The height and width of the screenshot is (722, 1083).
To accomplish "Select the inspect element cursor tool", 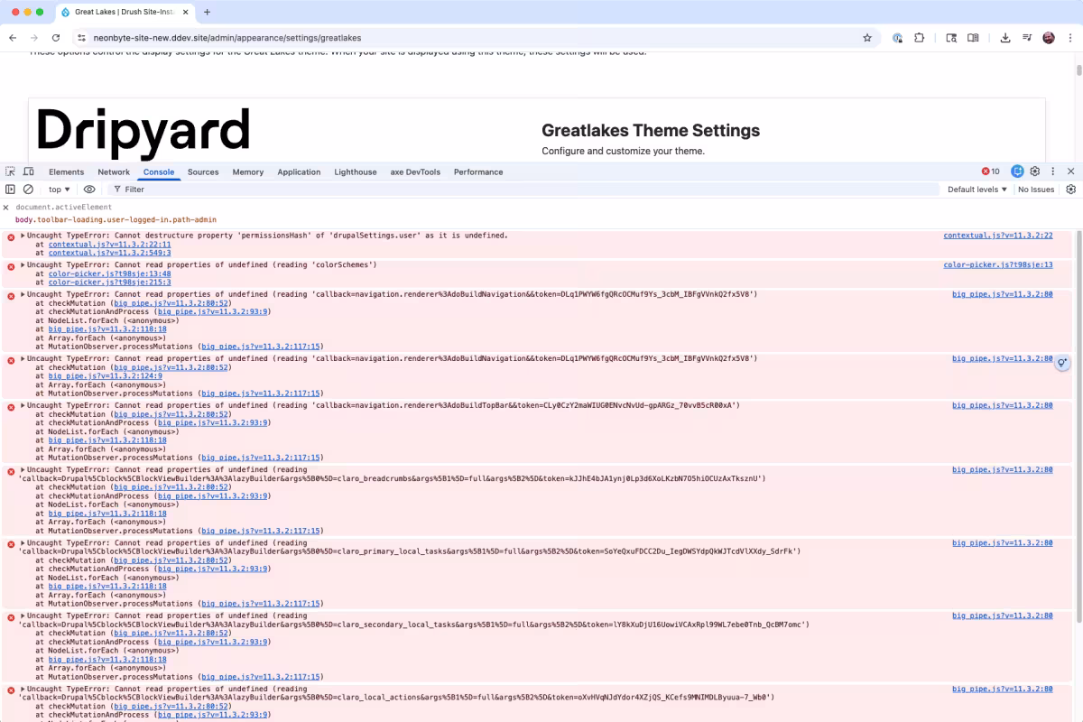I will pos(9,171).
